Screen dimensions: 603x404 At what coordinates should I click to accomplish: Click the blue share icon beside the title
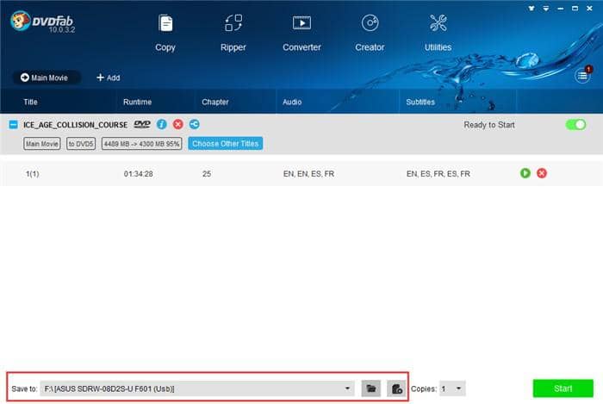pos(194,124)
